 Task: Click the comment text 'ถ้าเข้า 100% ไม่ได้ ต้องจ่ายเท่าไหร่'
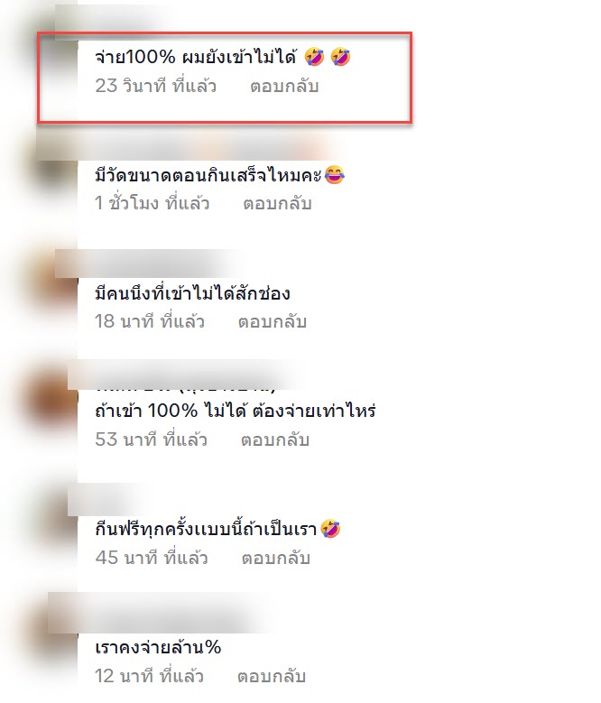click(x=236, y=411)
